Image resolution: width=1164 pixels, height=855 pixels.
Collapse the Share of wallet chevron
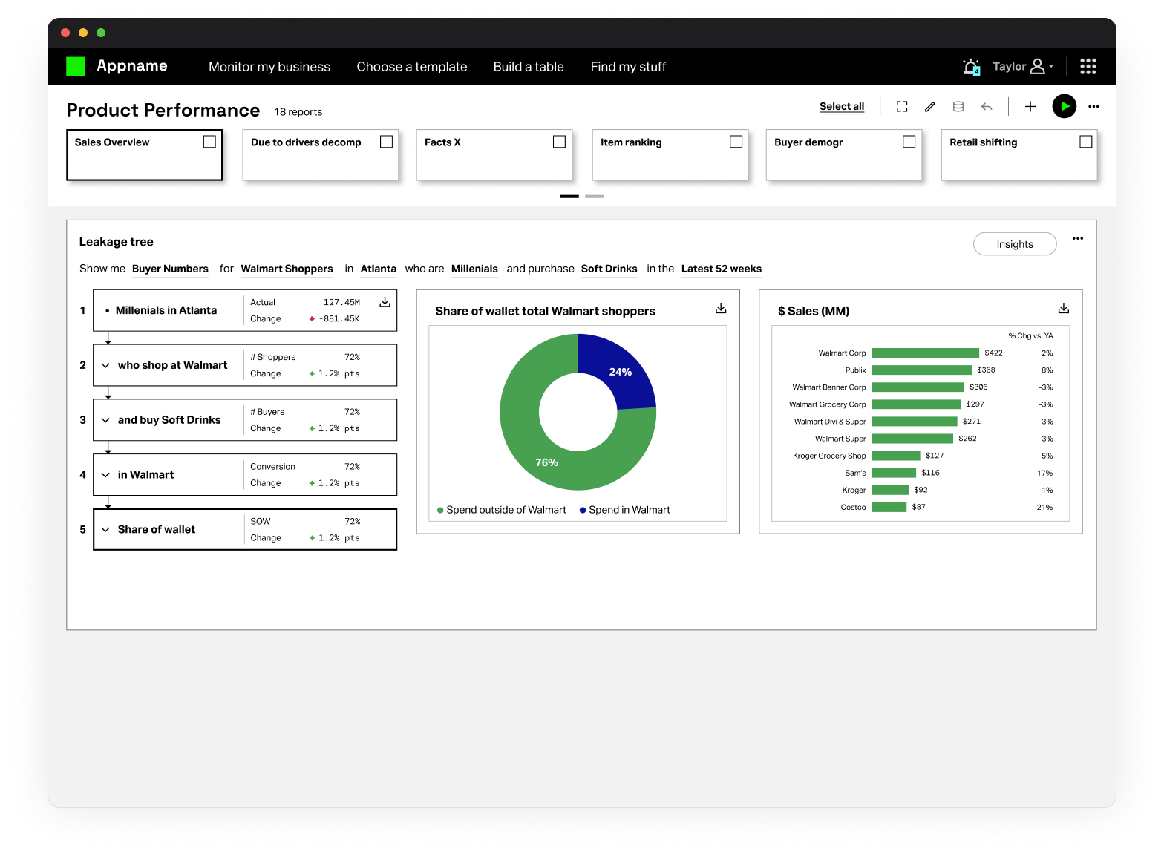105,530
